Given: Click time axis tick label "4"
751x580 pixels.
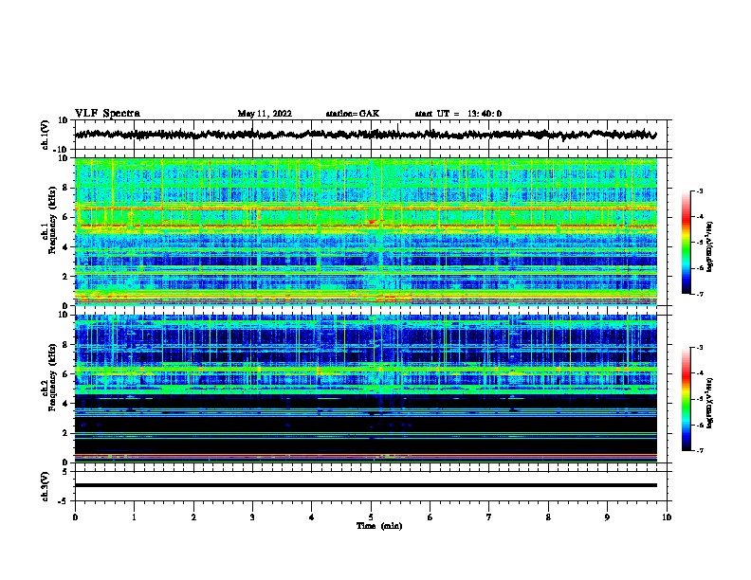Looking at the screenshot, I should [x=312, y=517].
